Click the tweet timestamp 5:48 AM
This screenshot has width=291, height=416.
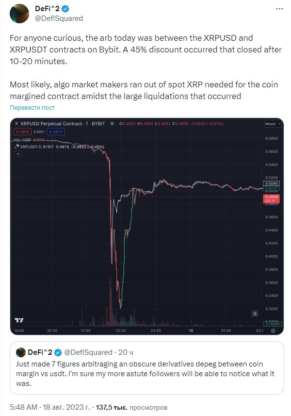(24, 407)
